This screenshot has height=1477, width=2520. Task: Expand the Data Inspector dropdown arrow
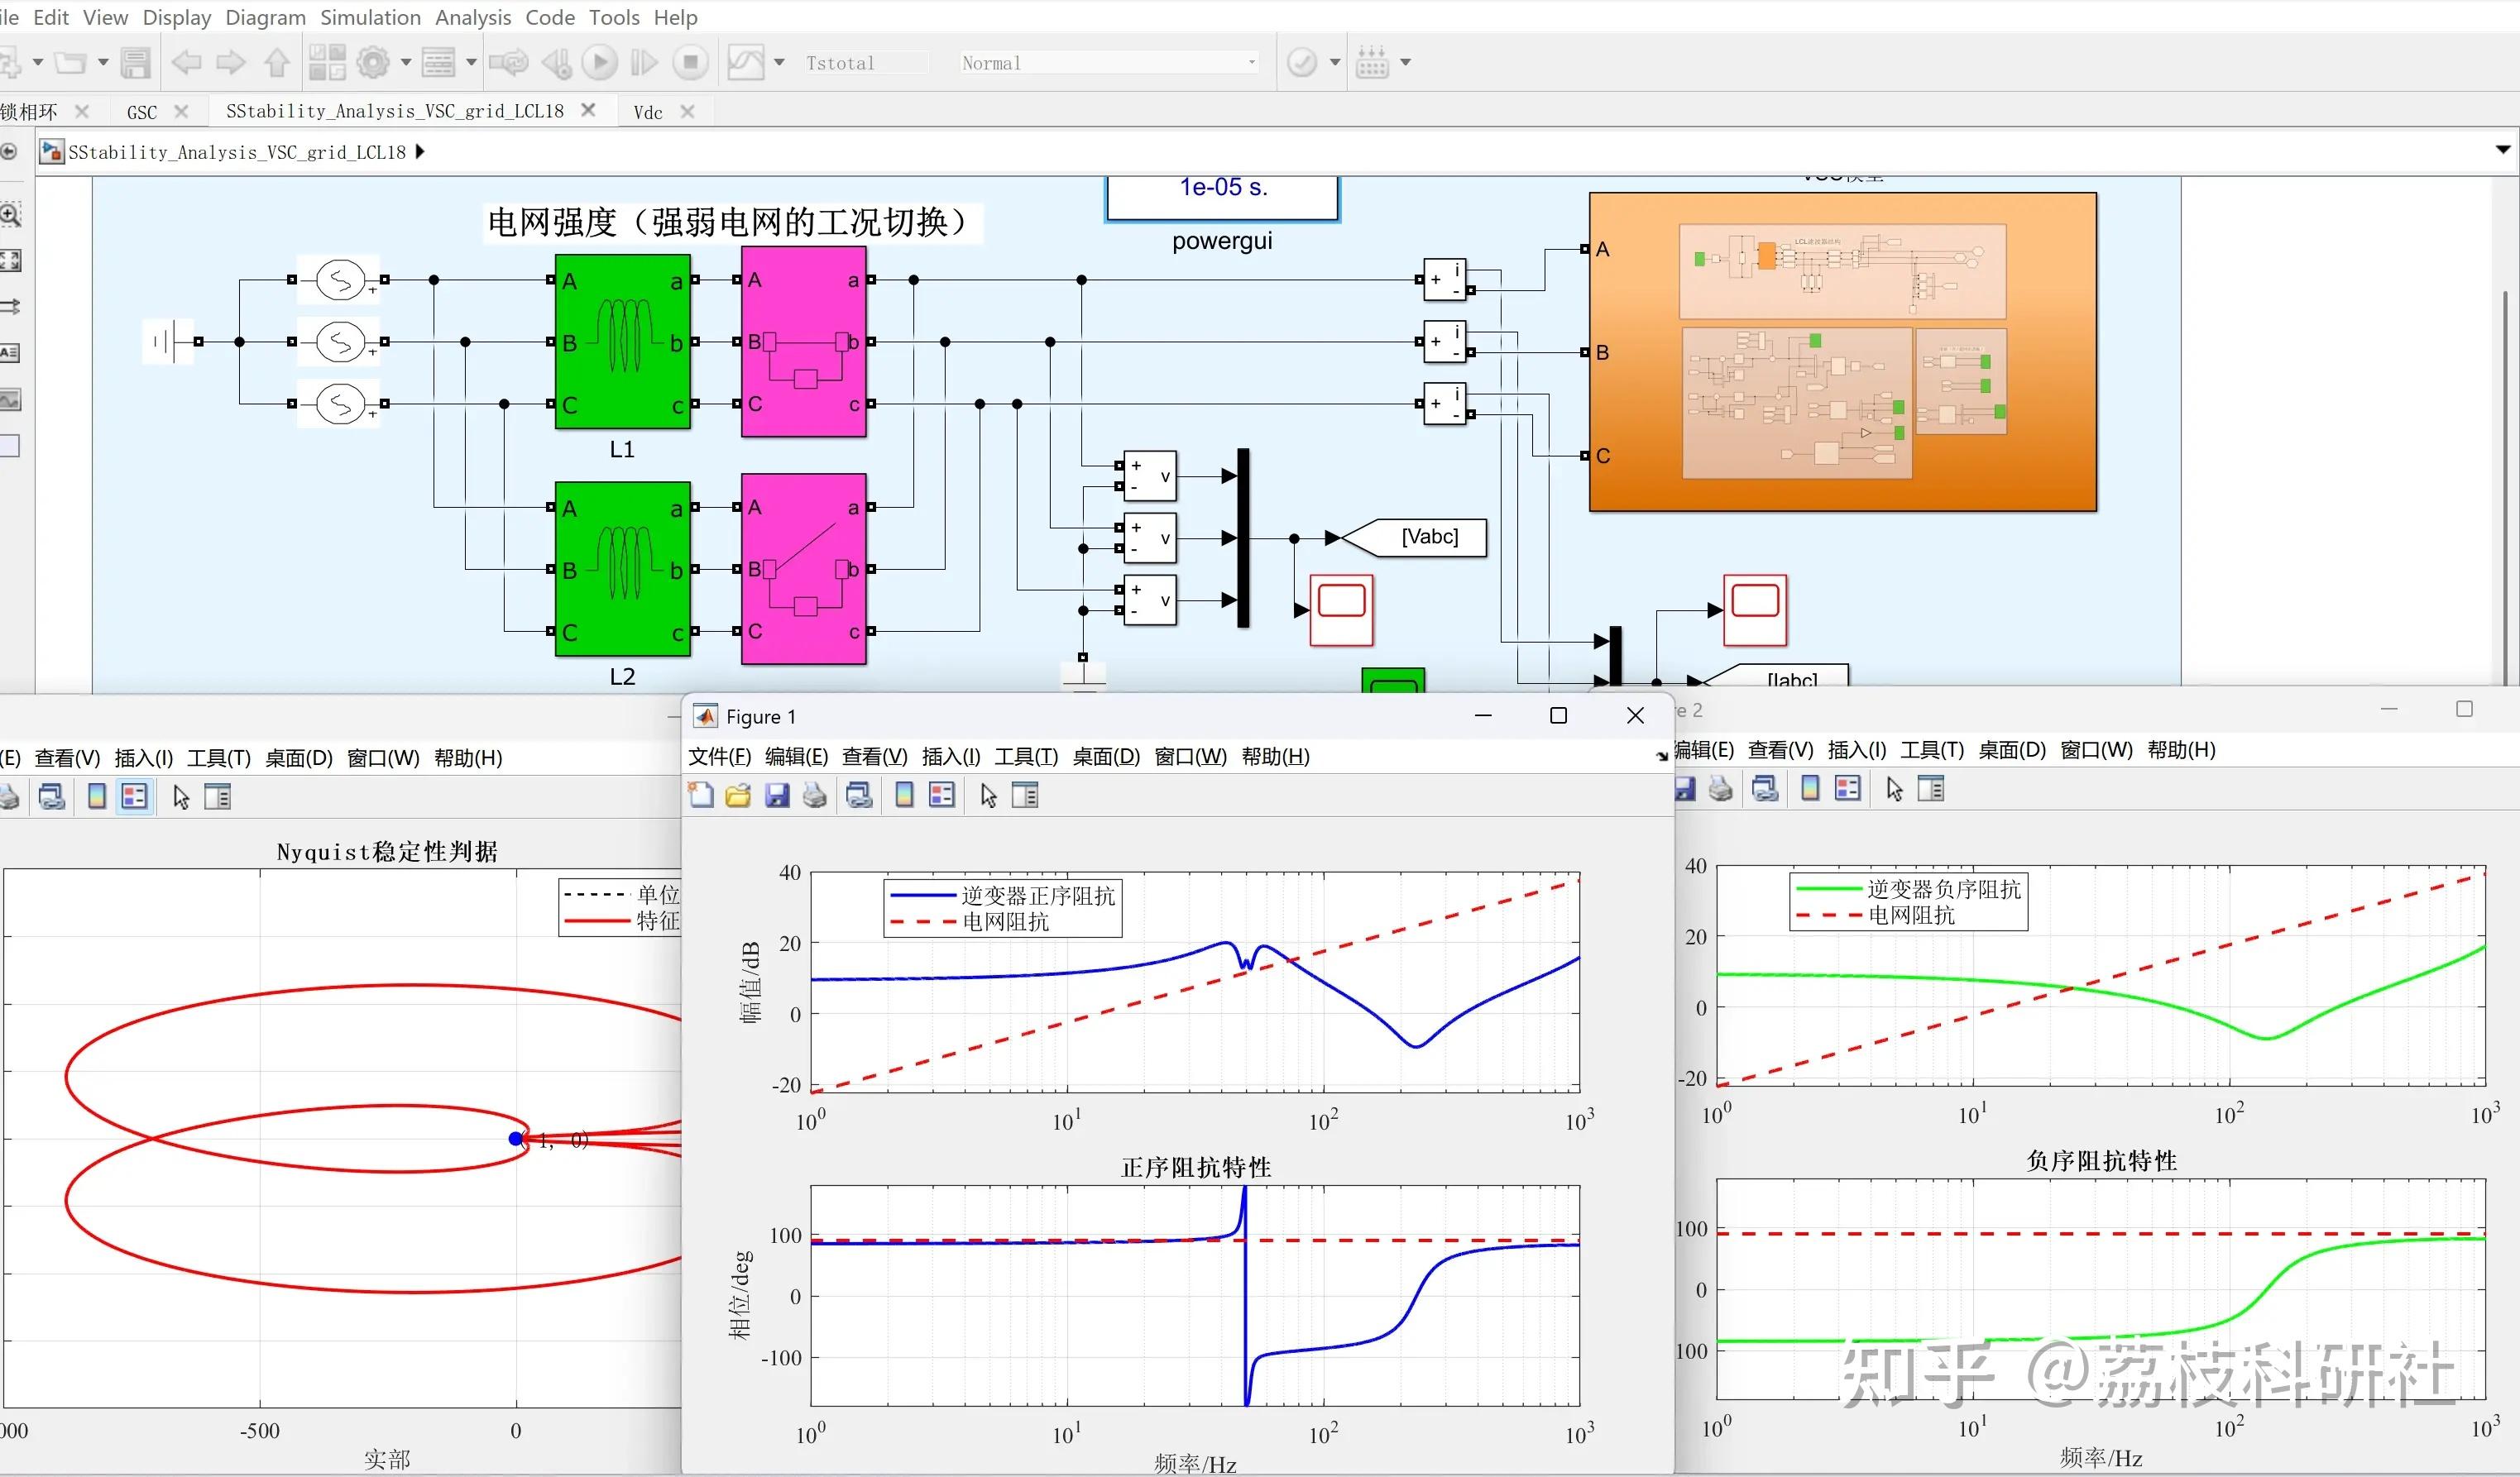780,63
